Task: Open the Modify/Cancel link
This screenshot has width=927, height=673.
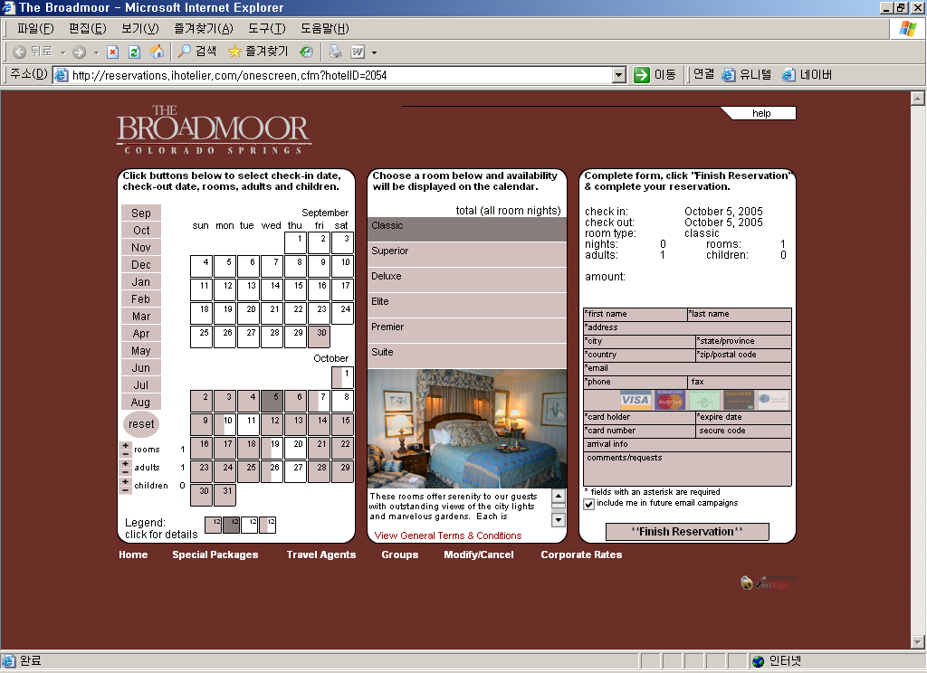Action: tap(479, 555)
